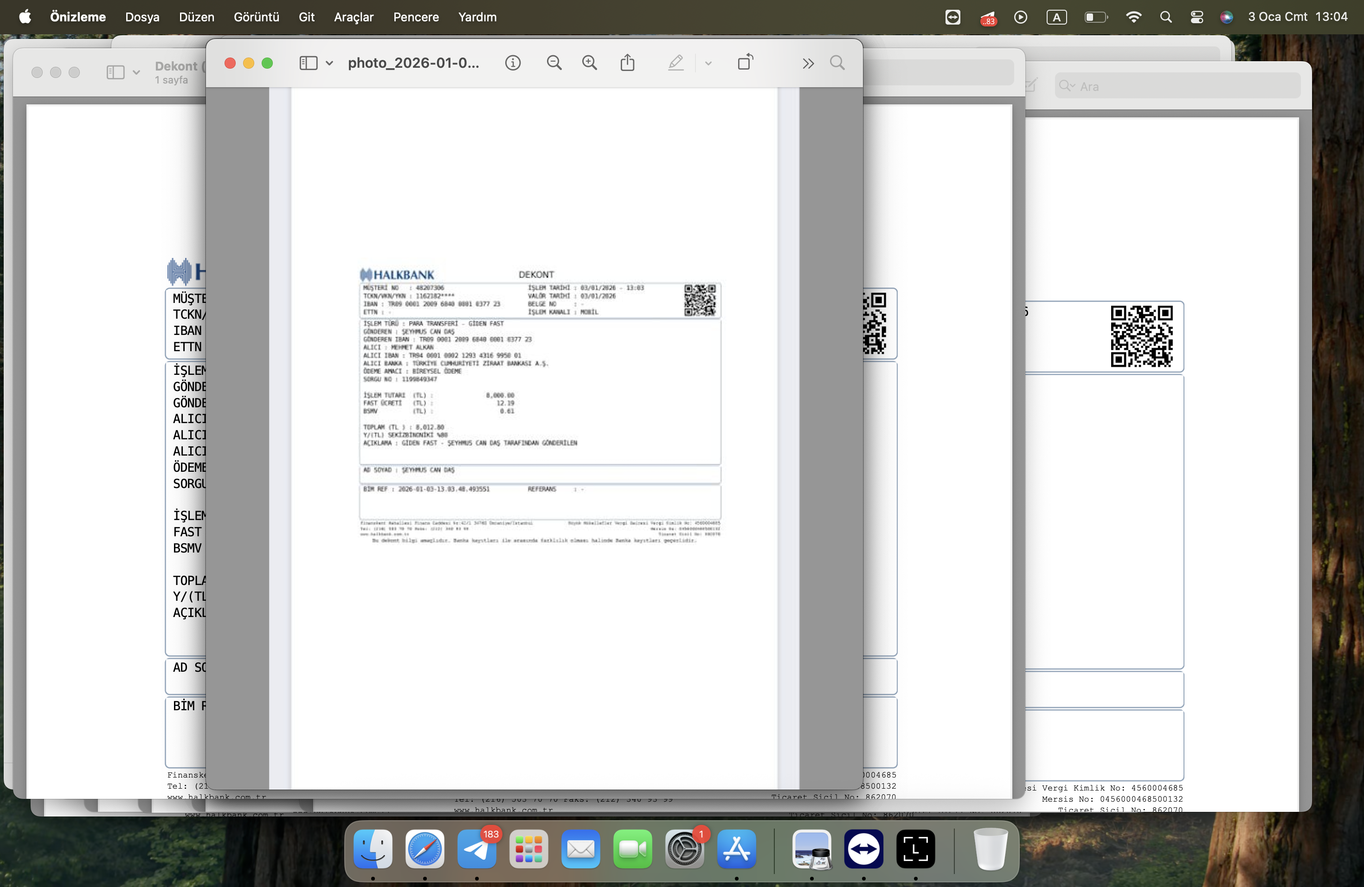Open Telegram with 183 badge in Dock

(x=477, y=848)
